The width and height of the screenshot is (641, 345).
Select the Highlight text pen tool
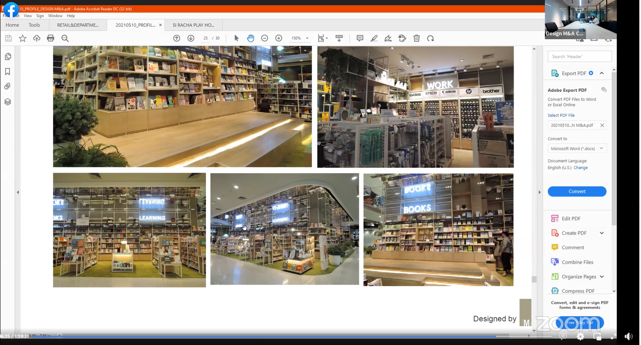[374, 38]
